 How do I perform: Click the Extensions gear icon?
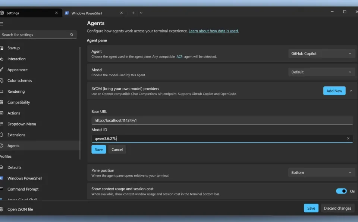coord(1,135)
